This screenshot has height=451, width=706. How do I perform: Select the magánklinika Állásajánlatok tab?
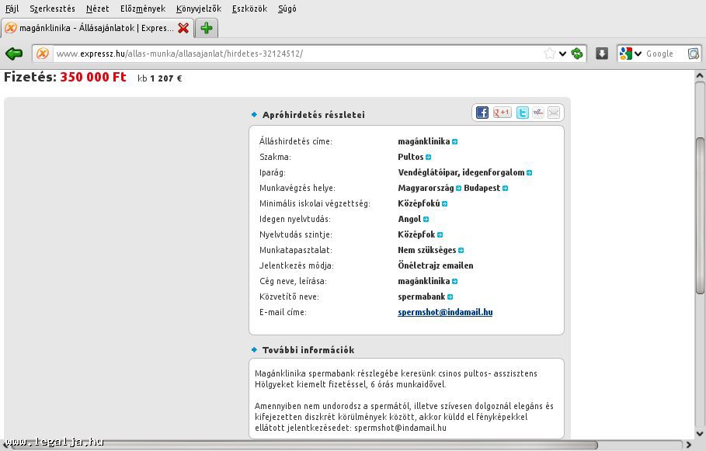[x=97, y=28]
